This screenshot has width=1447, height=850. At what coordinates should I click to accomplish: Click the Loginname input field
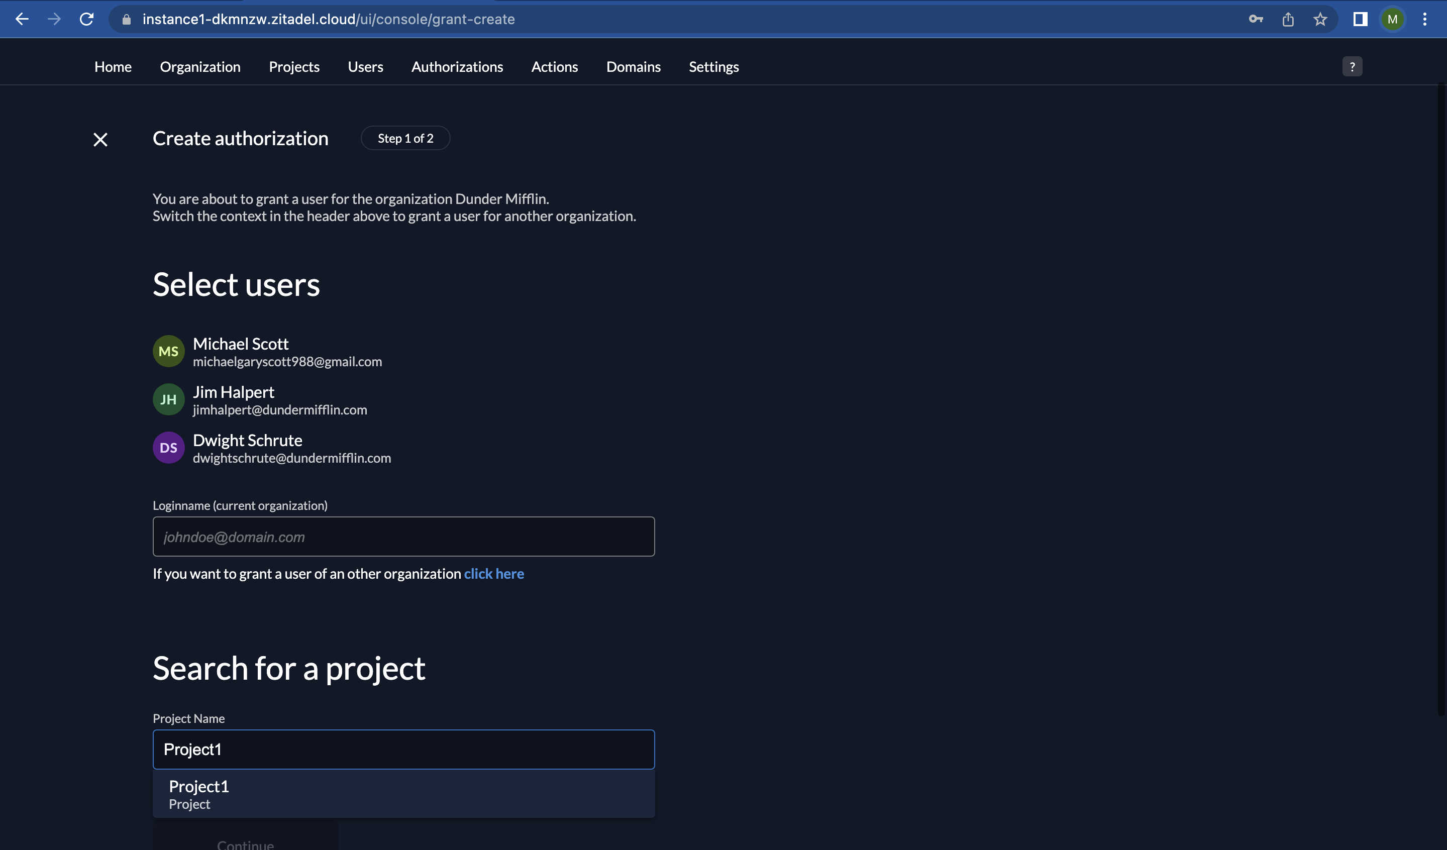click(403, 537)
